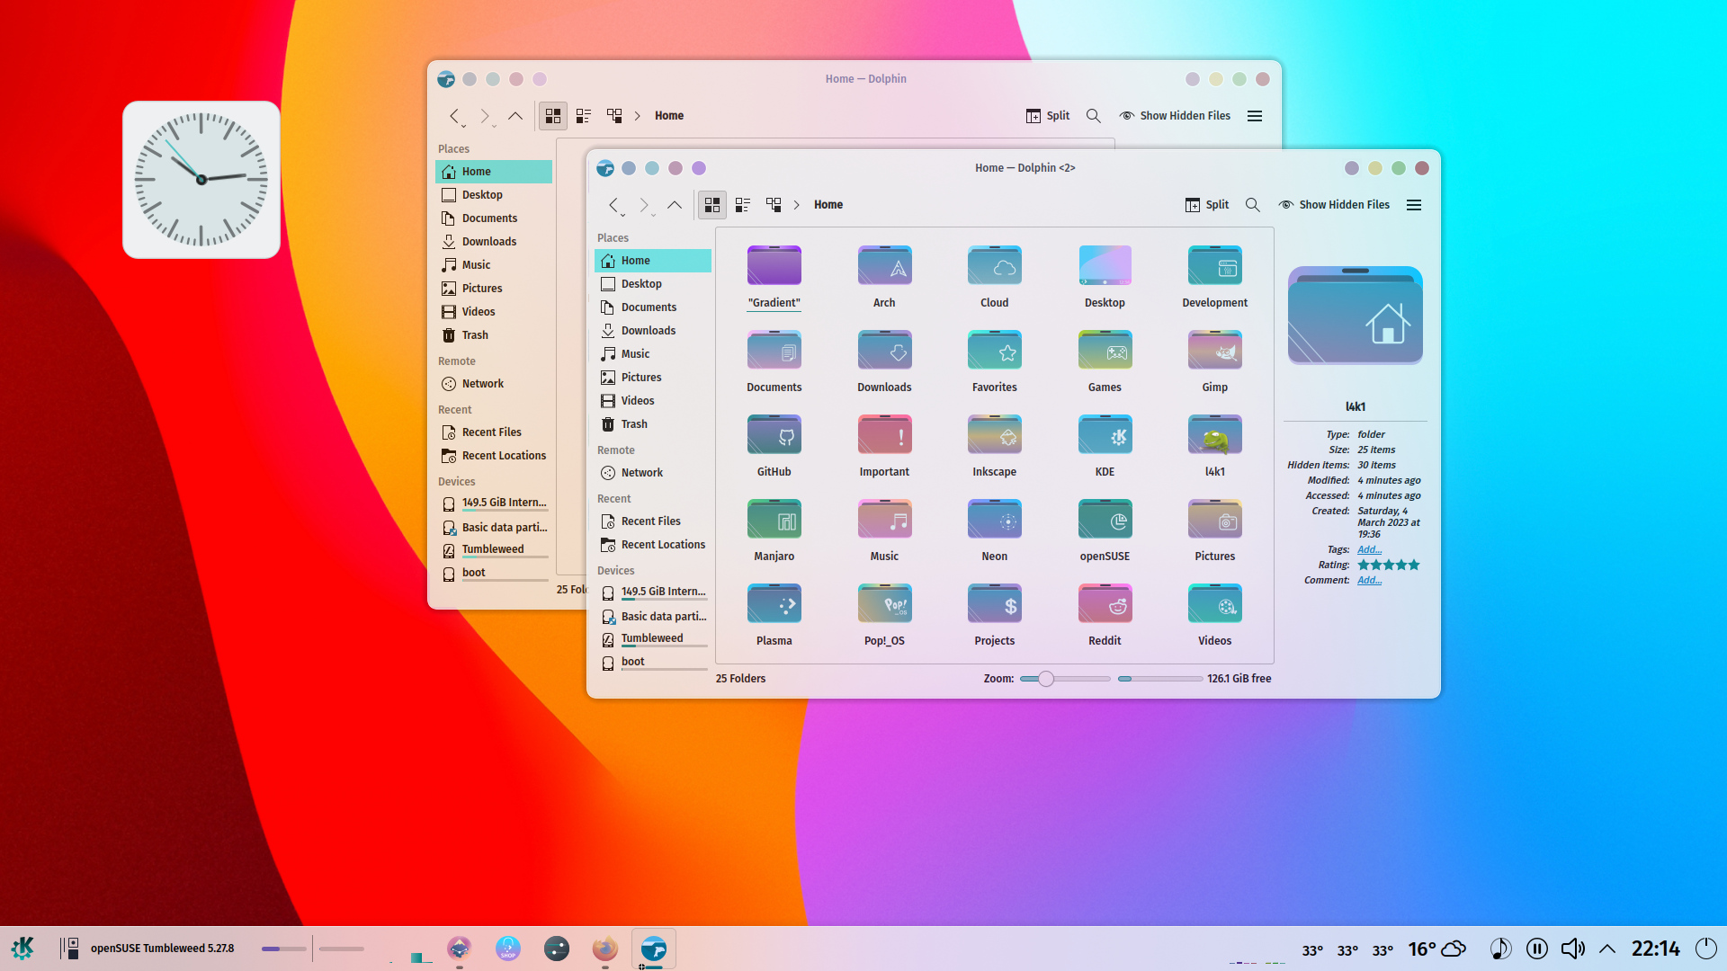Open the GitHub folder

coord(774,446)
